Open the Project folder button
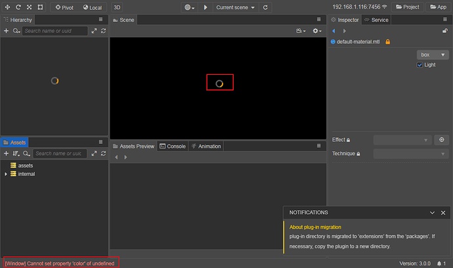Image resolution: width=453 pixels, height=268 pixels. coord(407,7)
